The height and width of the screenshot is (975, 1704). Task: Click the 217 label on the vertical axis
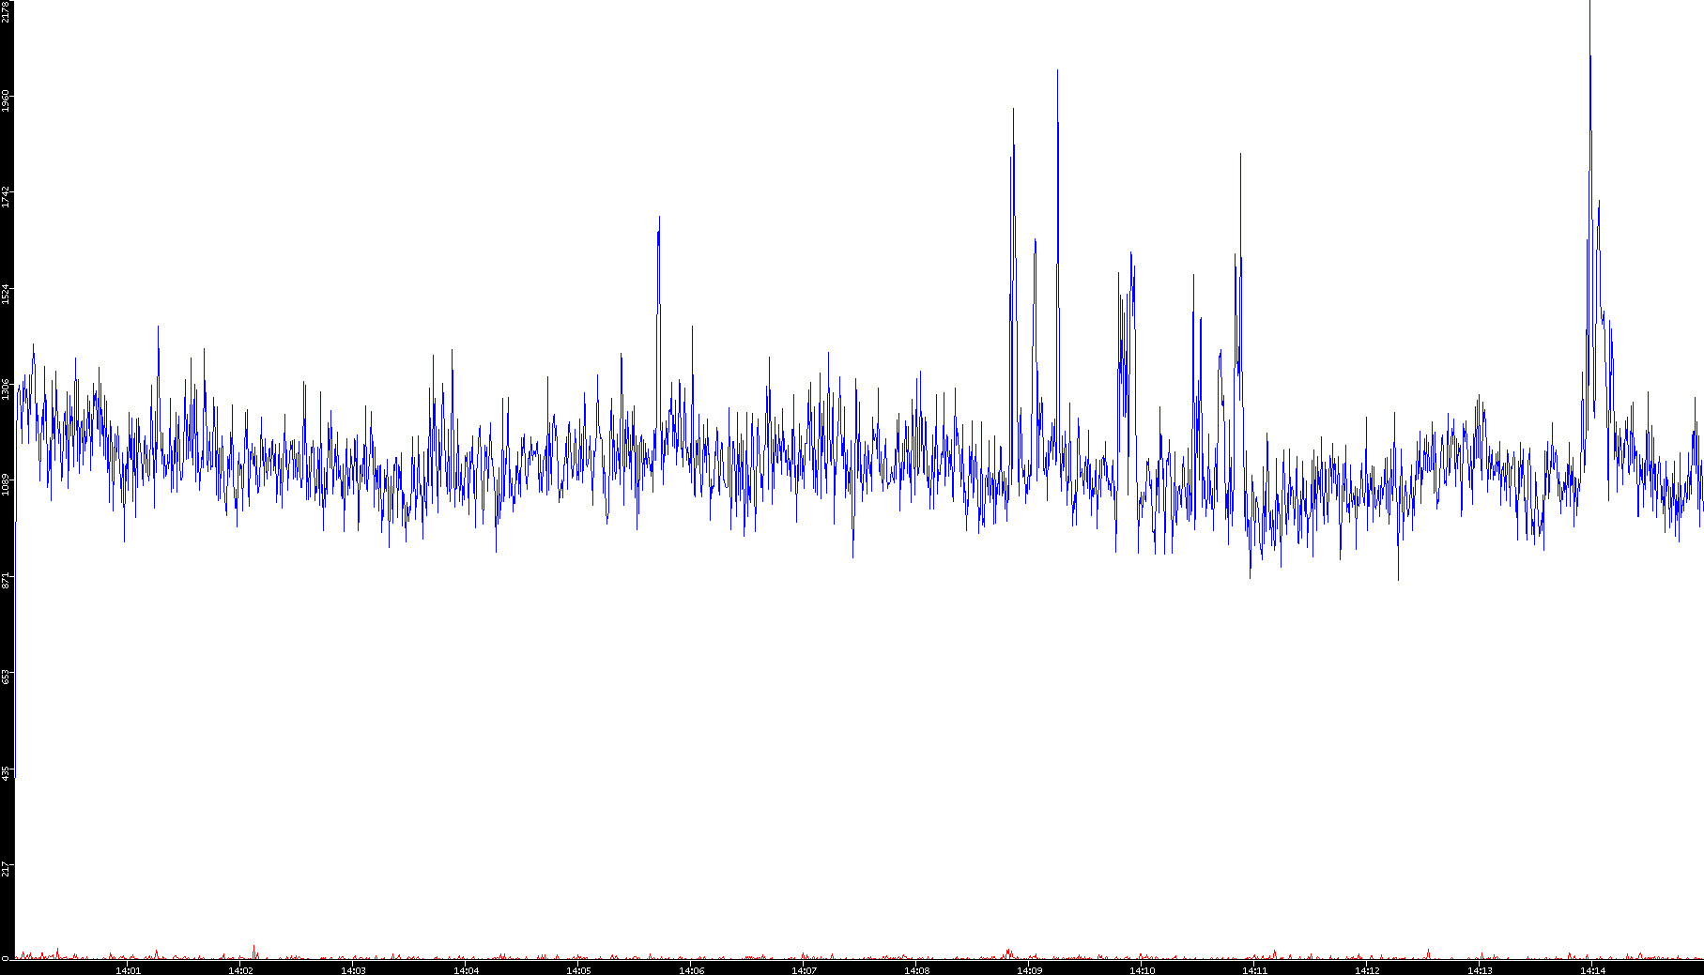[6, 870]
